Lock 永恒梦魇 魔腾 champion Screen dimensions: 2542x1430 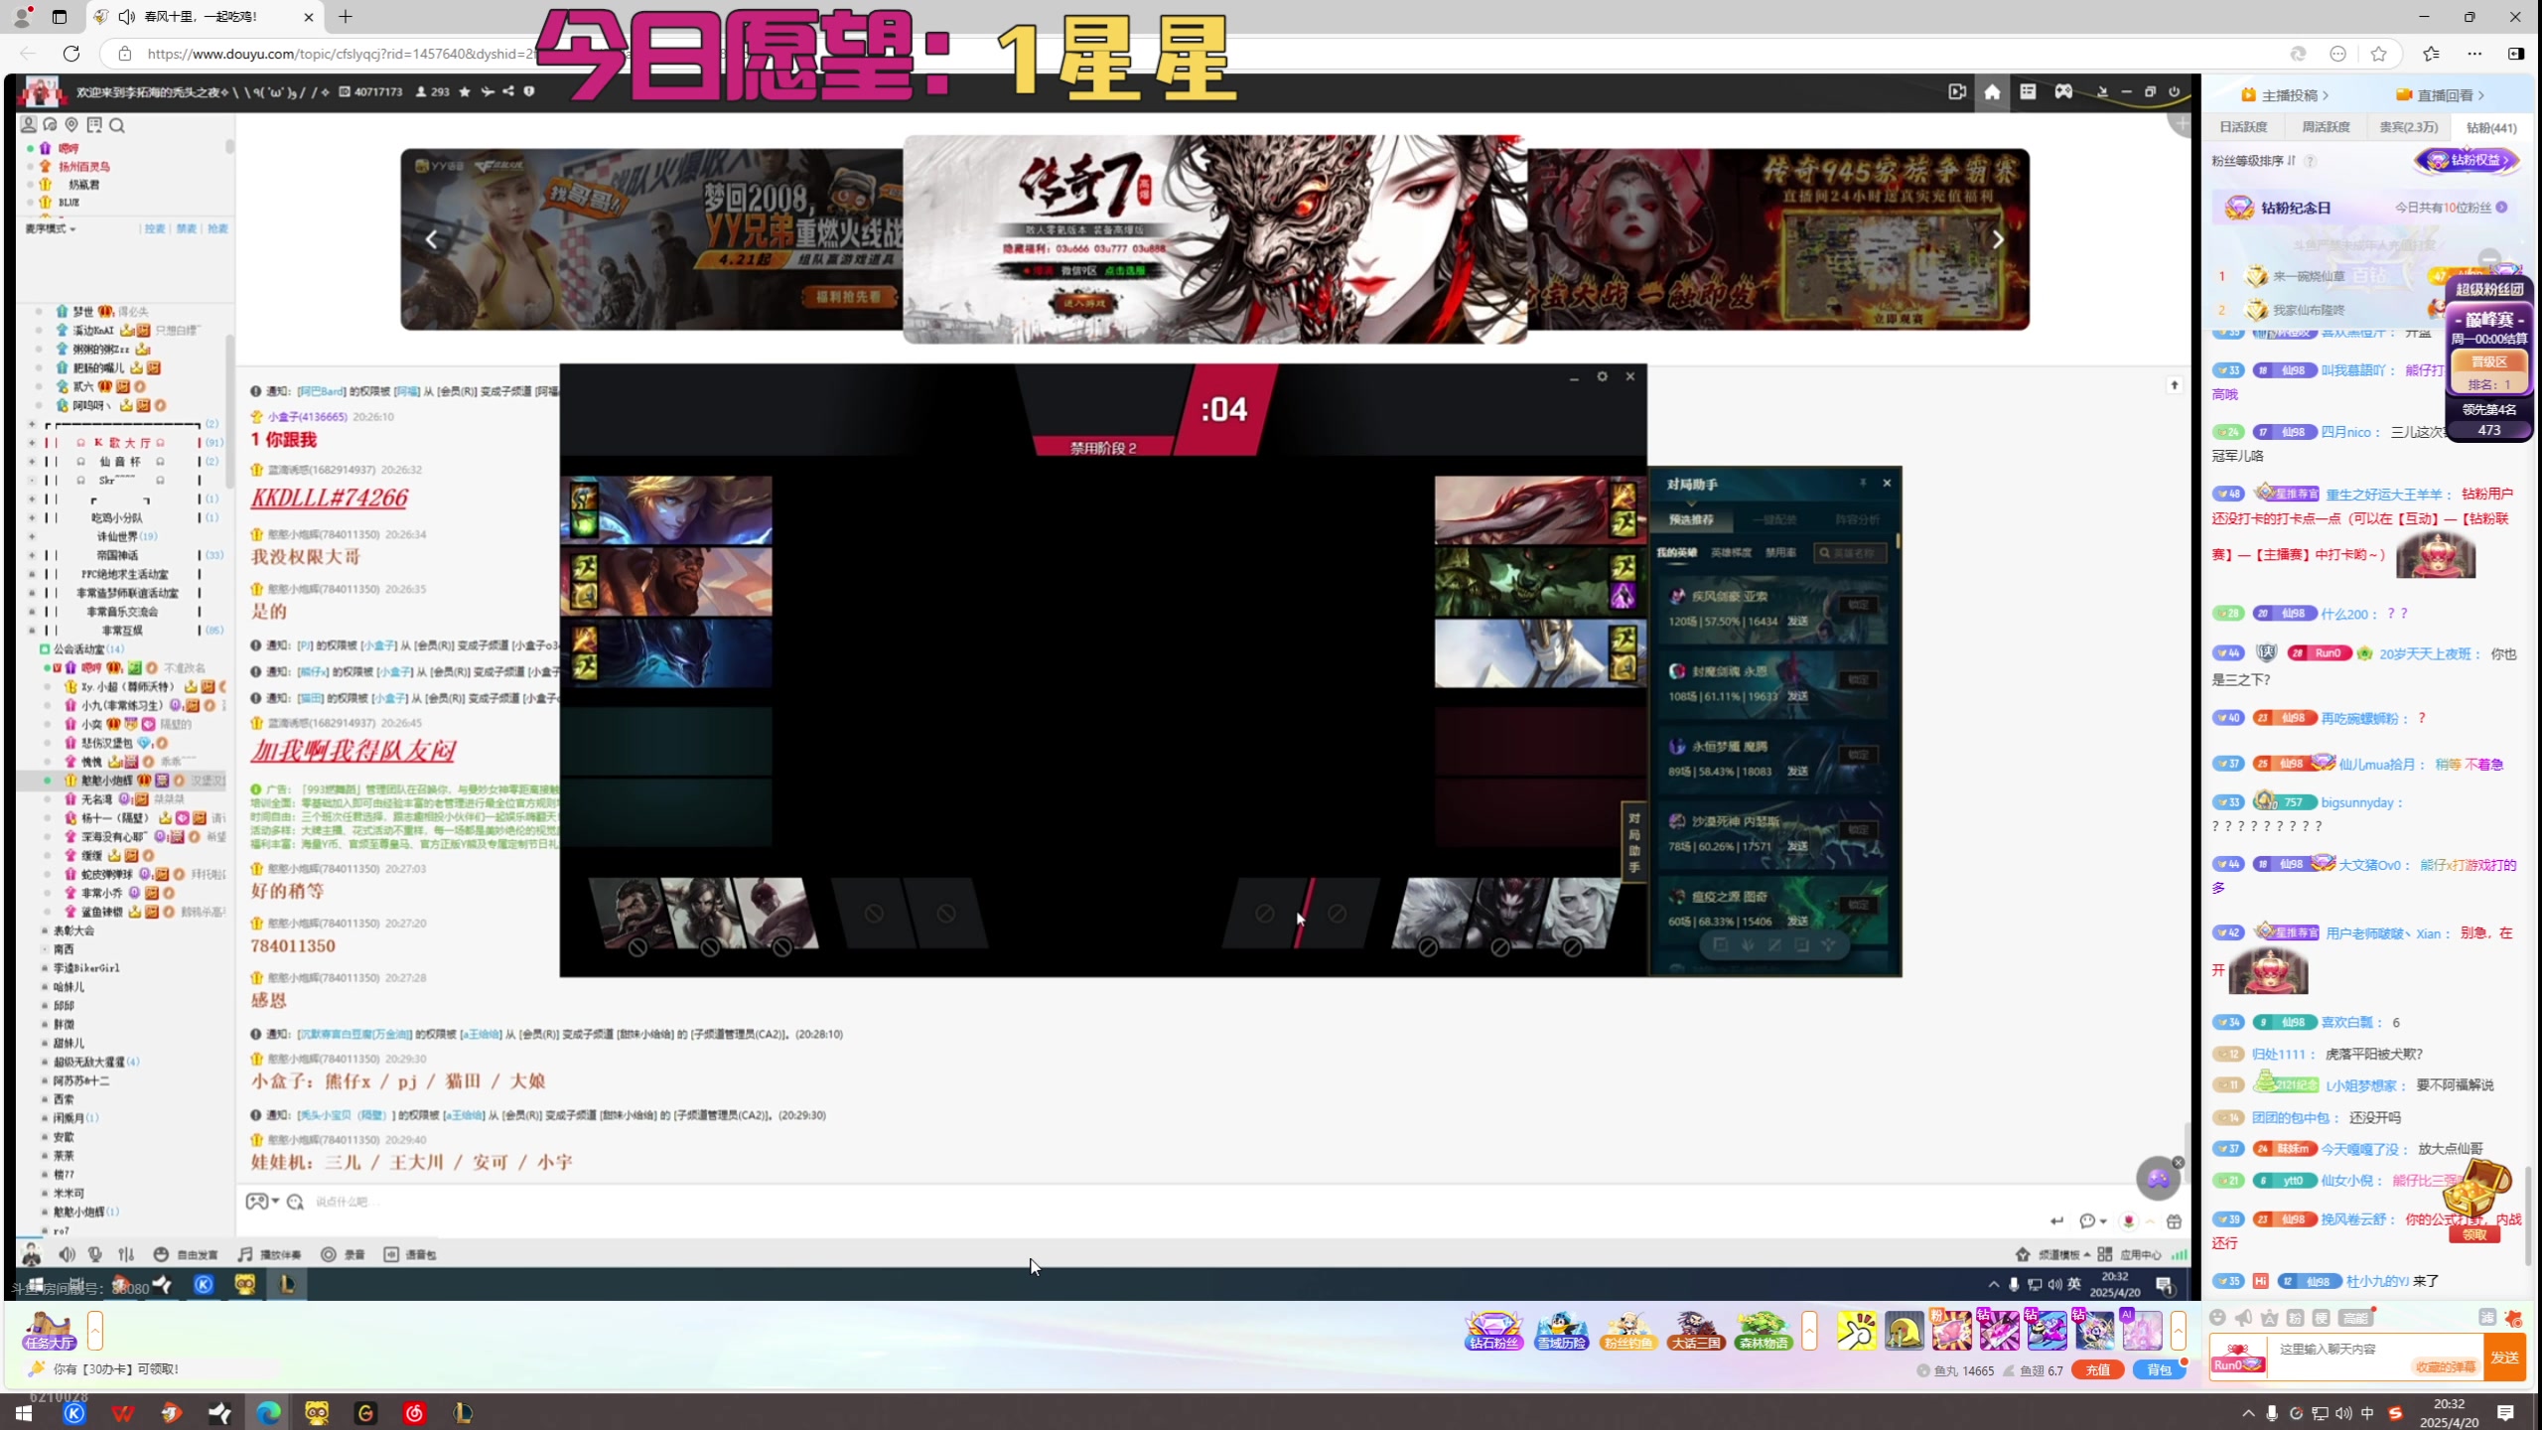click(1858, 754)
